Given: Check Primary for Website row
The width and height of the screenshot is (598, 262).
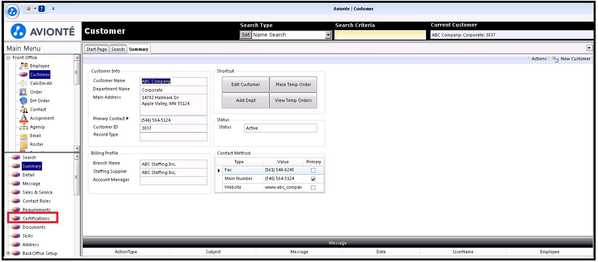Looking at the screenshot, I should pyautogui.click(x=313, y=187).
